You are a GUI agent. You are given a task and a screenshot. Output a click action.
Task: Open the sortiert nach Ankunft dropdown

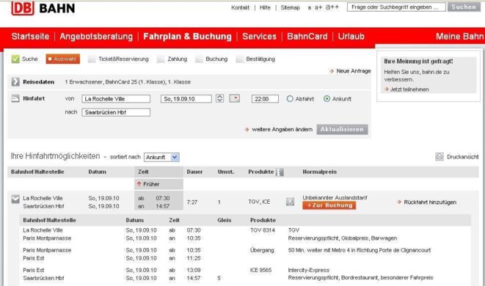[161, 158]
